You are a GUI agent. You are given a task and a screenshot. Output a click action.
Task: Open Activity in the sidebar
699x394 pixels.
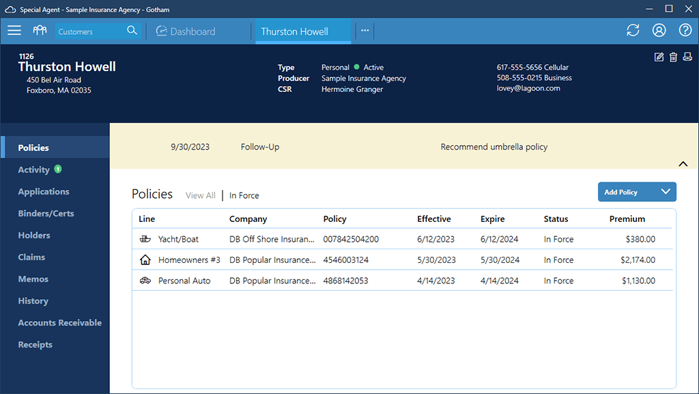pyautogui.click(x=33, y=170)
